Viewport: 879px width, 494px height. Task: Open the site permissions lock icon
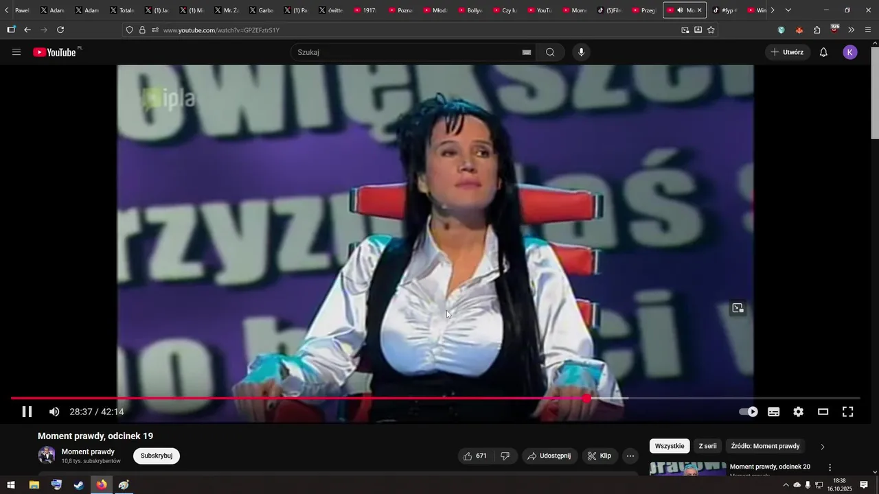pos(142,30)
